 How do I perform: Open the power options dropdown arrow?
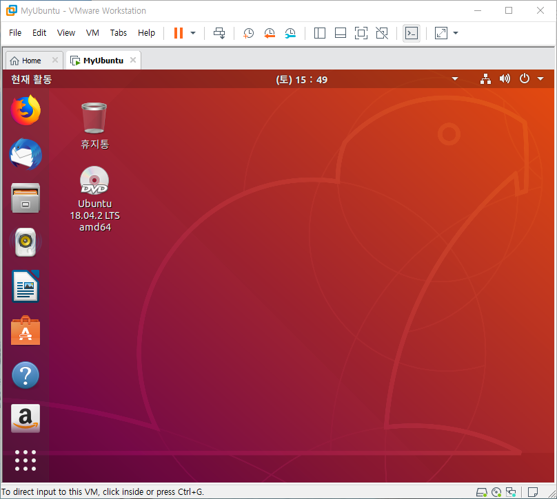tap(193, 33)
